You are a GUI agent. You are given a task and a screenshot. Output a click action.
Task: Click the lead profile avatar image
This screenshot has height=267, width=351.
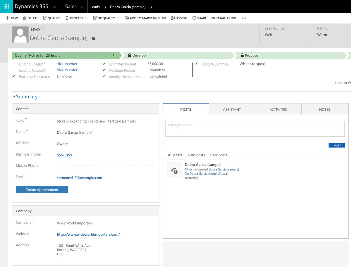20,35
